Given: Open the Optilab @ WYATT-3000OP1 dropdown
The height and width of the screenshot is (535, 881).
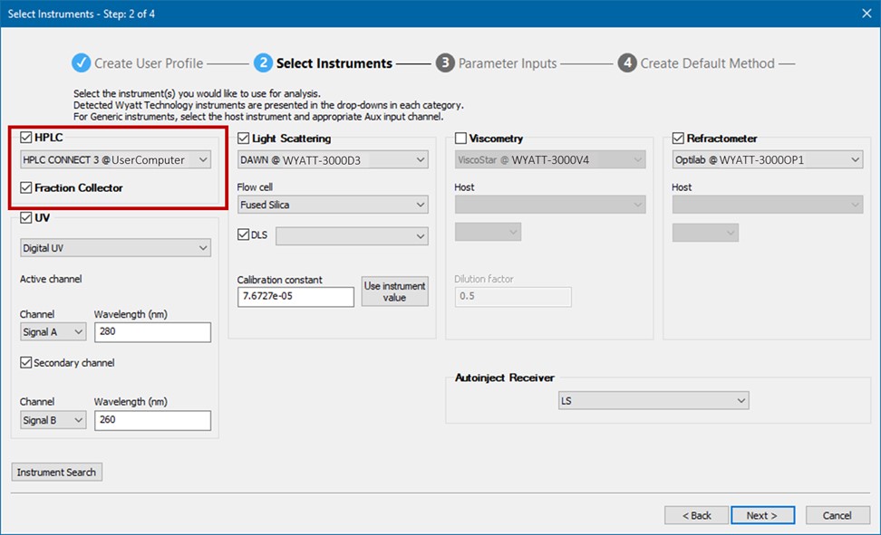Looking at the screenshot, I should [x=768, y=160].
